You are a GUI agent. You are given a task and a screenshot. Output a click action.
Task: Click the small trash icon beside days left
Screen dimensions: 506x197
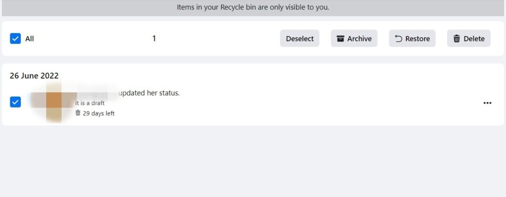pos(78,113)
